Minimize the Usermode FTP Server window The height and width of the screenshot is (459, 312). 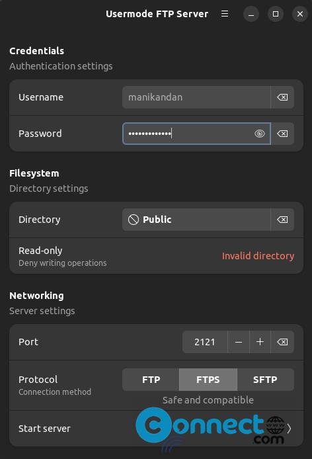(x=251, y=14)
